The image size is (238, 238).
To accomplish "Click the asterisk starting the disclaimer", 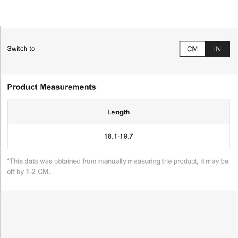I will (x=8, y=160).
